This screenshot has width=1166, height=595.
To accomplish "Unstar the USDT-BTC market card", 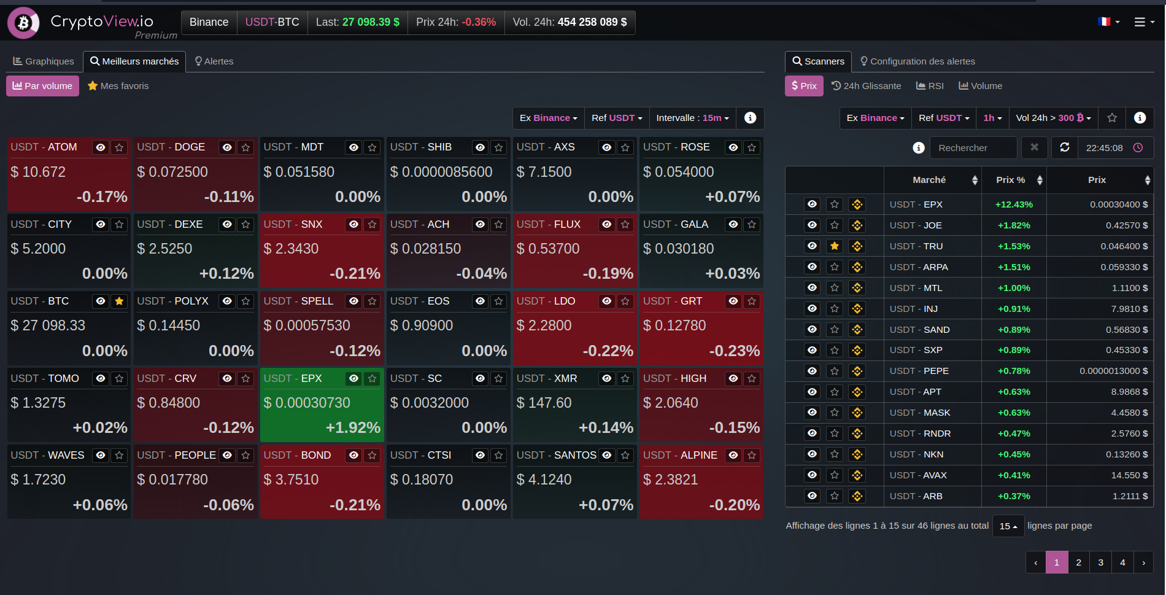I will click(120, 301).
